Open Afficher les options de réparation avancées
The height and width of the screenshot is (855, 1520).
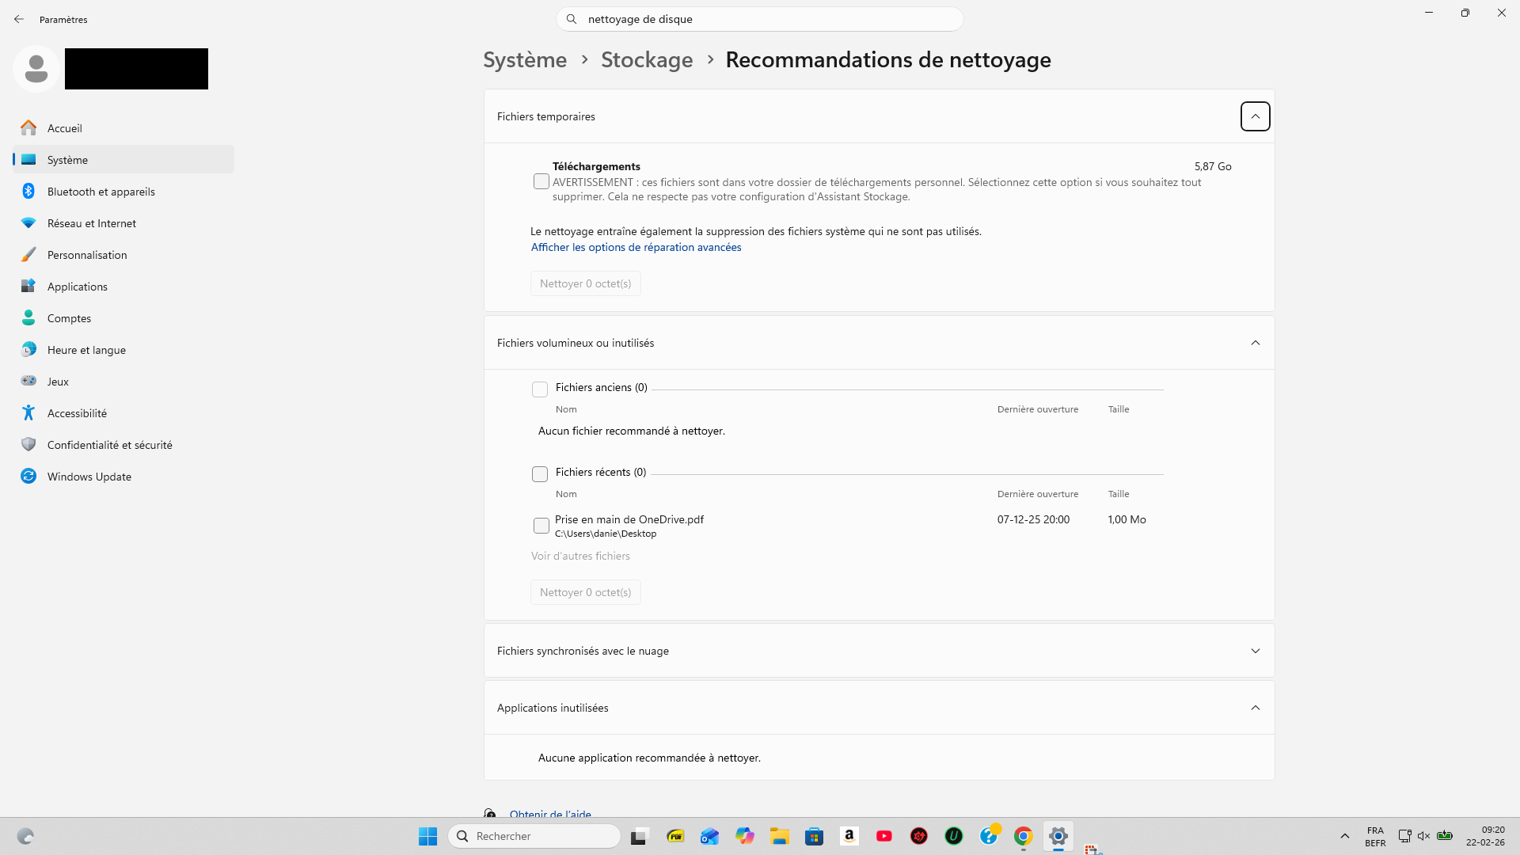tap(636, 247)
